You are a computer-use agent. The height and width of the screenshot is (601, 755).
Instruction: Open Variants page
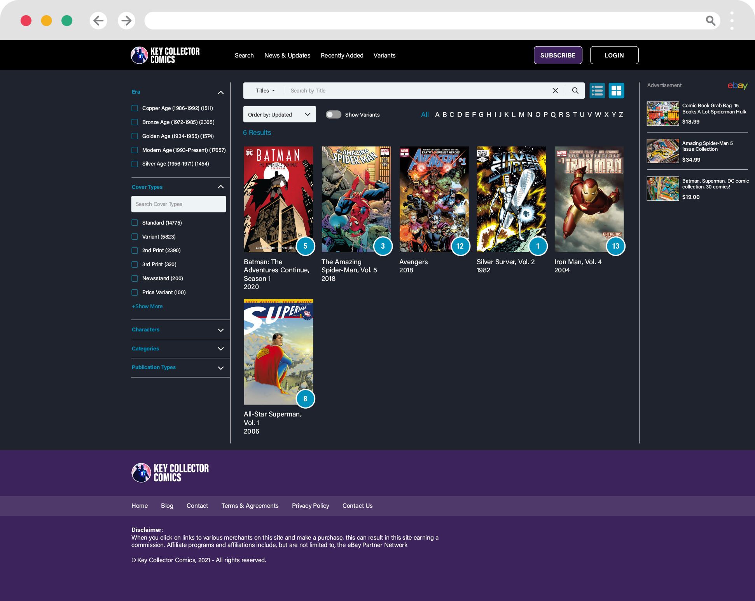[384, 56]
